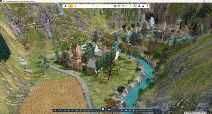Open the green event management icon
Viewport: 212px width, 114px height.
[88, 111]
